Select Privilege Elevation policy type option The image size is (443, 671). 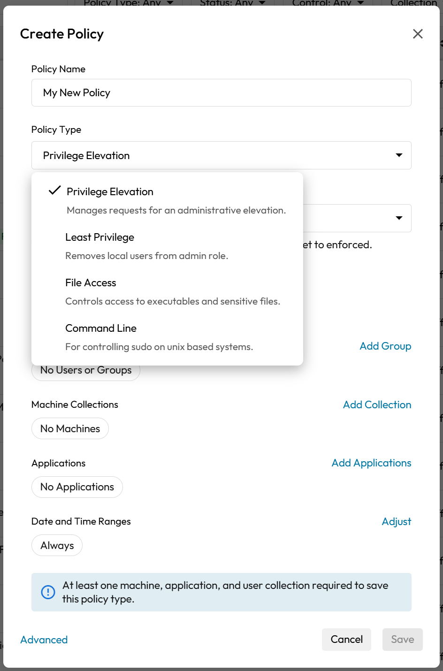(110, 192)
